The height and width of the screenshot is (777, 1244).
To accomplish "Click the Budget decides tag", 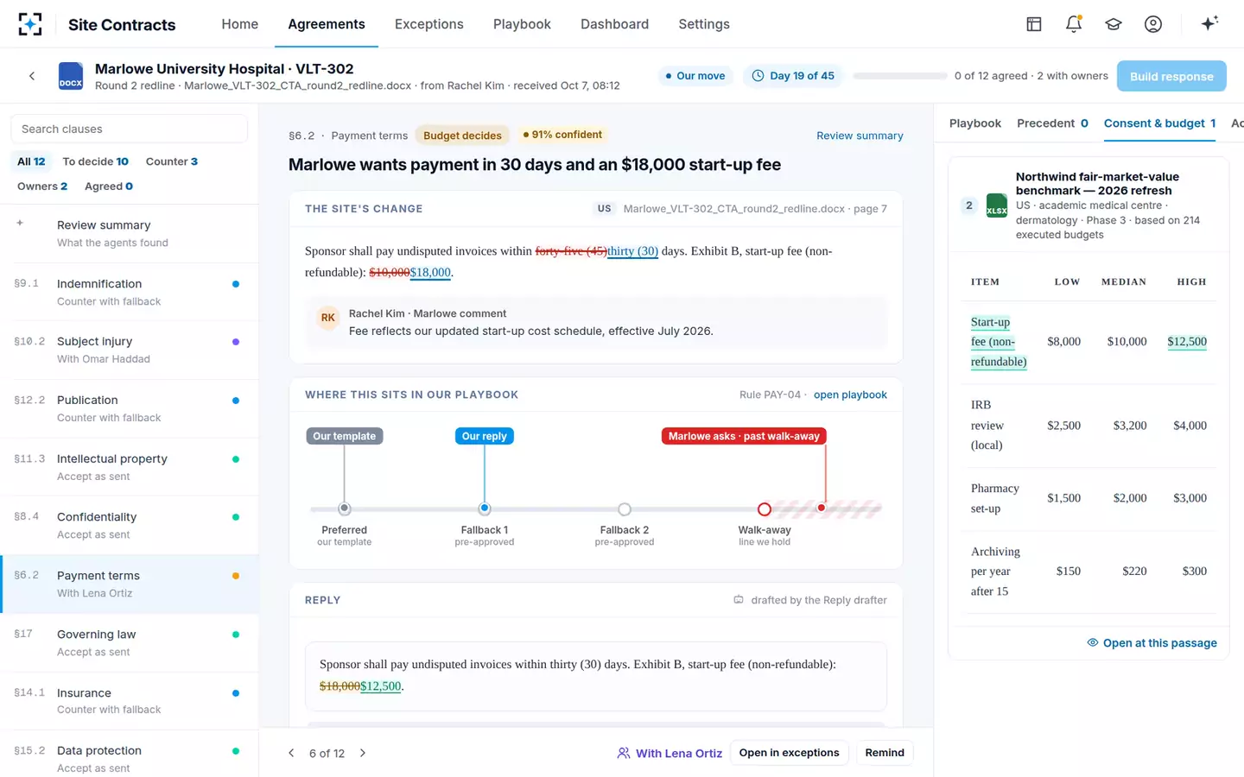I will [x=462, y=136].
